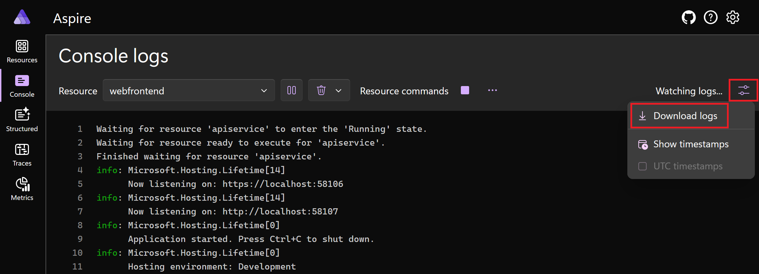Open the settings gear icon
This screenshot has width=759, height=274.
point(733,18)
